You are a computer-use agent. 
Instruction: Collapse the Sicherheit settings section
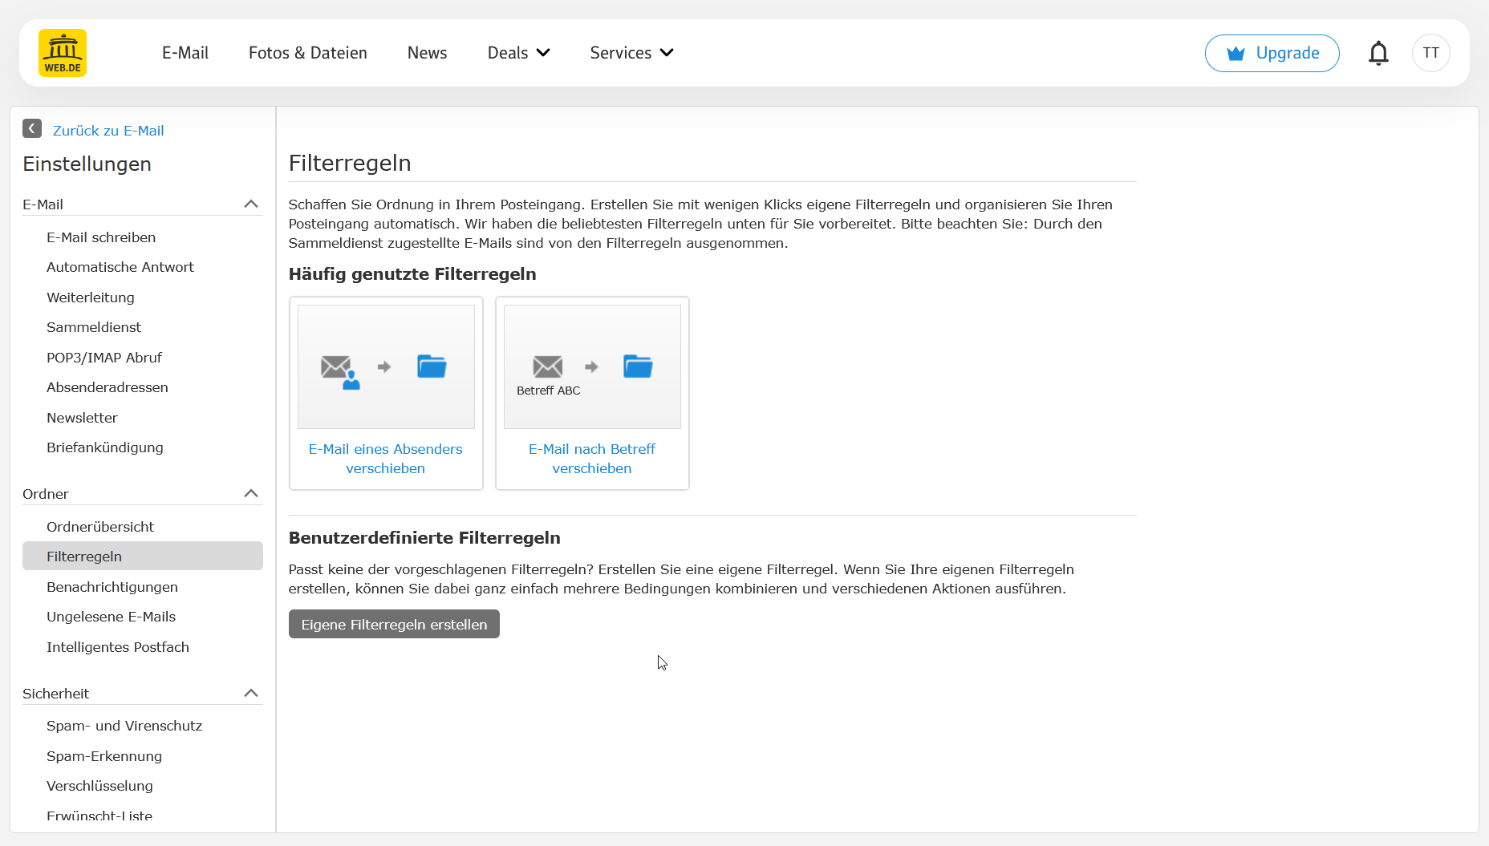pos(250,694)
